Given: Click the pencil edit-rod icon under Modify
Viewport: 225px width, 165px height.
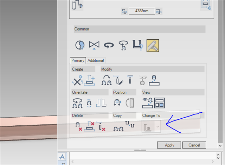Looking at the screenshot, I should click(118, 80).
